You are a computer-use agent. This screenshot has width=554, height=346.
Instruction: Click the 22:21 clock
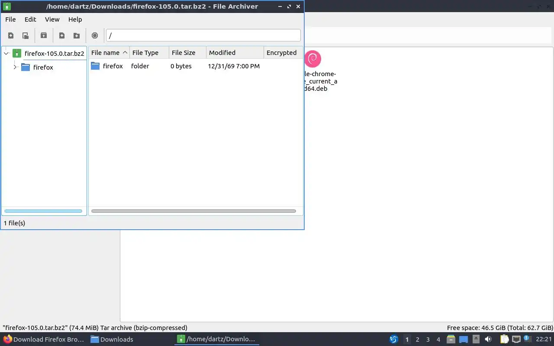click(x=544, y=339)
